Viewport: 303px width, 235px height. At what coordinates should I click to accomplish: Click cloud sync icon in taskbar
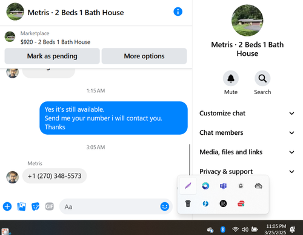[x=210, y=230]
